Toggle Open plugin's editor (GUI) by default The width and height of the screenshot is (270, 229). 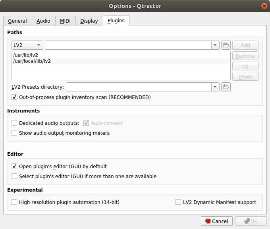click(x=14, y=167)
